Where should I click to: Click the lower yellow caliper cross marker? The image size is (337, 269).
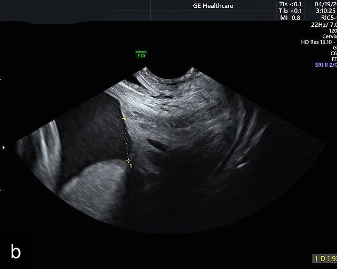128,160
